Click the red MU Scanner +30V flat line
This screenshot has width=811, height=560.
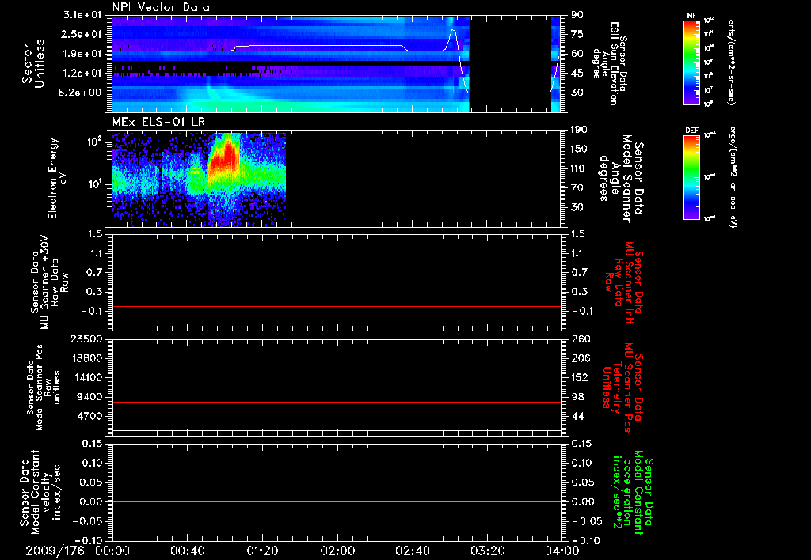337,306
